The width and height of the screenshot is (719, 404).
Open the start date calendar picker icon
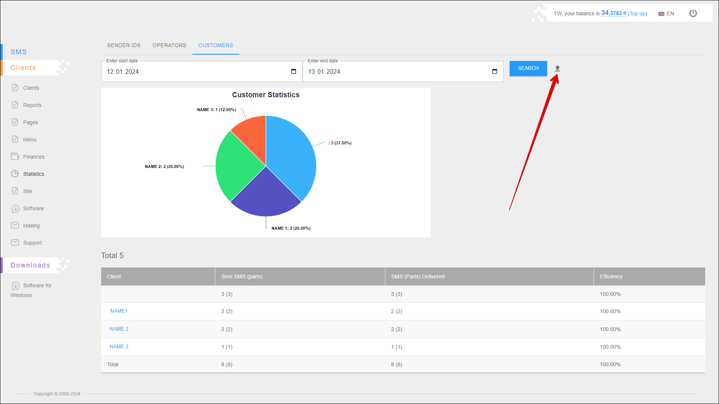click(x=294, y=71)
